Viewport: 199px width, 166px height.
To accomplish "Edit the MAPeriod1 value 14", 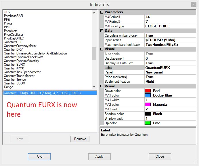I will tap(170, 17).
